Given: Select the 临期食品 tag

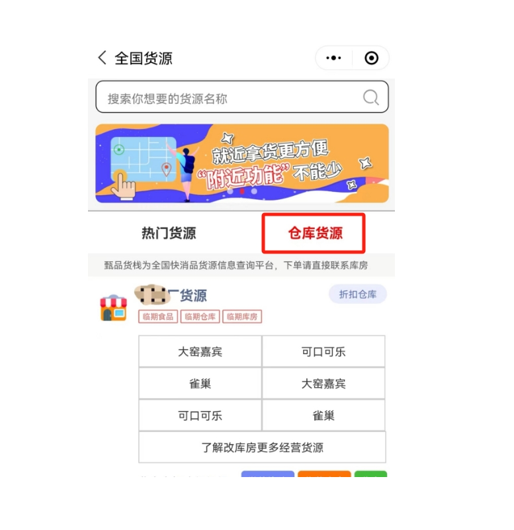Looking at the screenshot, I should (158, 317).
